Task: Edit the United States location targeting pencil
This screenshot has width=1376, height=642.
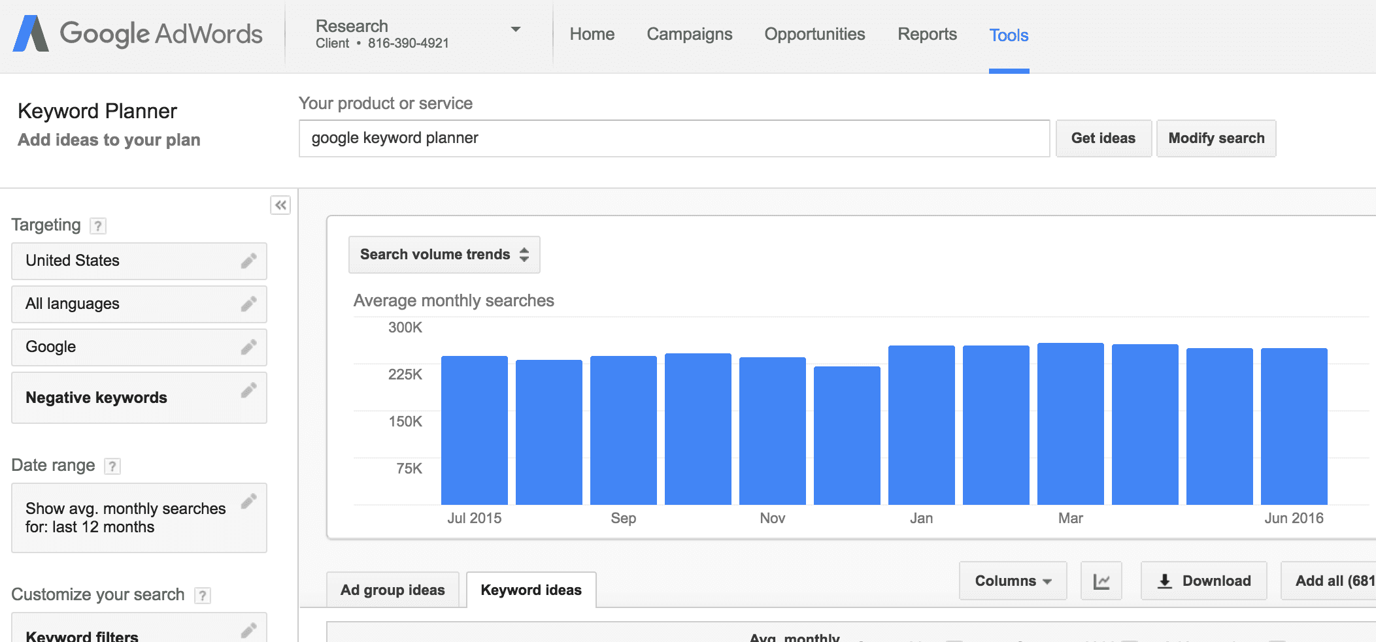Action: point(248,261)
